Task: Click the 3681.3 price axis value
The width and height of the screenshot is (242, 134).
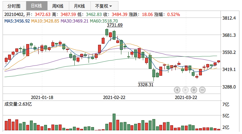Action: [229, 35]
